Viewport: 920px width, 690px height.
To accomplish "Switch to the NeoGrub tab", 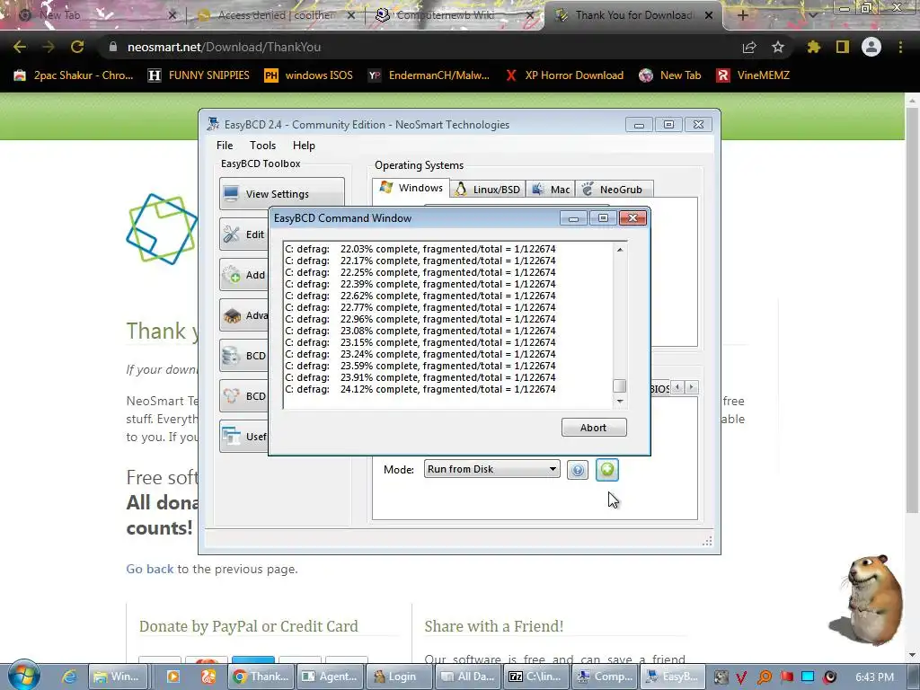I will (x=614, y=189).
